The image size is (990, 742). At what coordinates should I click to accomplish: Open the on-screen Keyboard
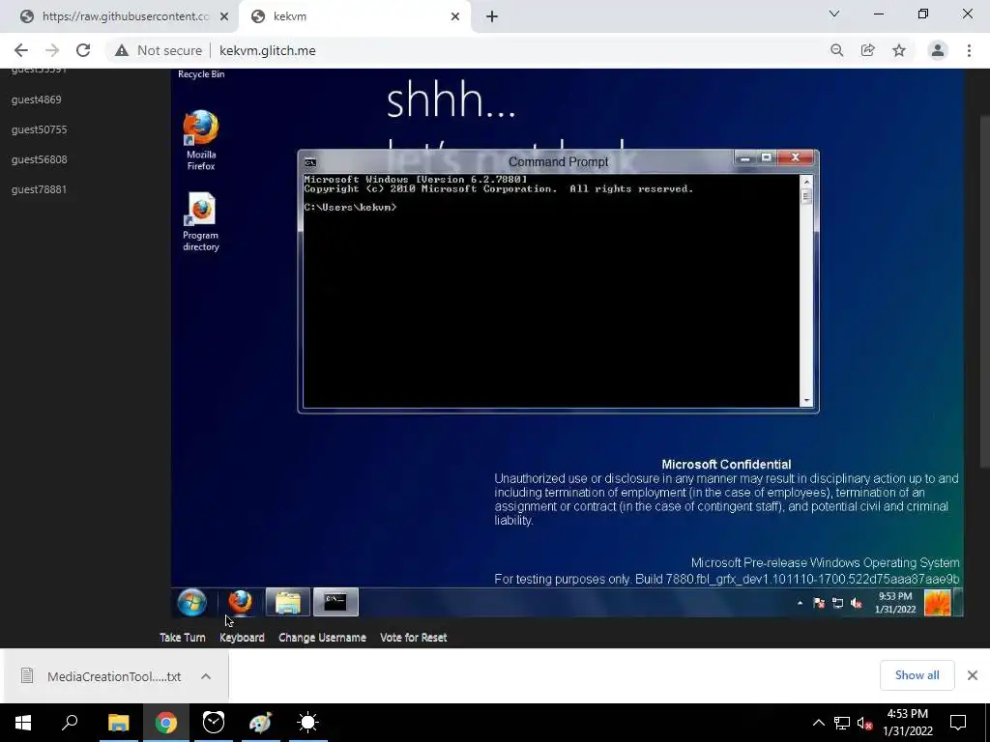coord(242,638)
